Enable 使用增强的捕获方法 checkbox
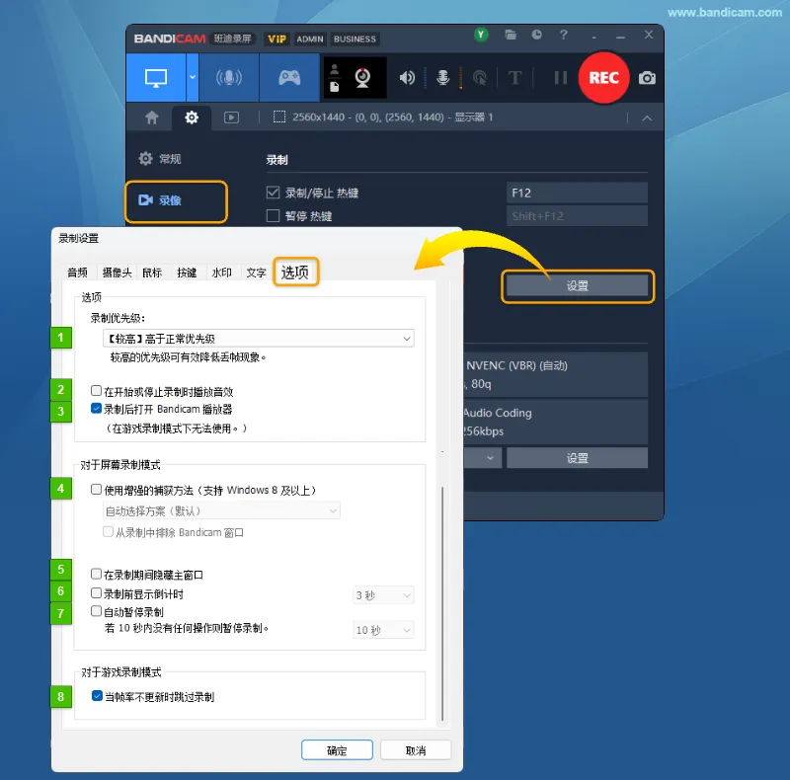 click(x=96, y=490)
